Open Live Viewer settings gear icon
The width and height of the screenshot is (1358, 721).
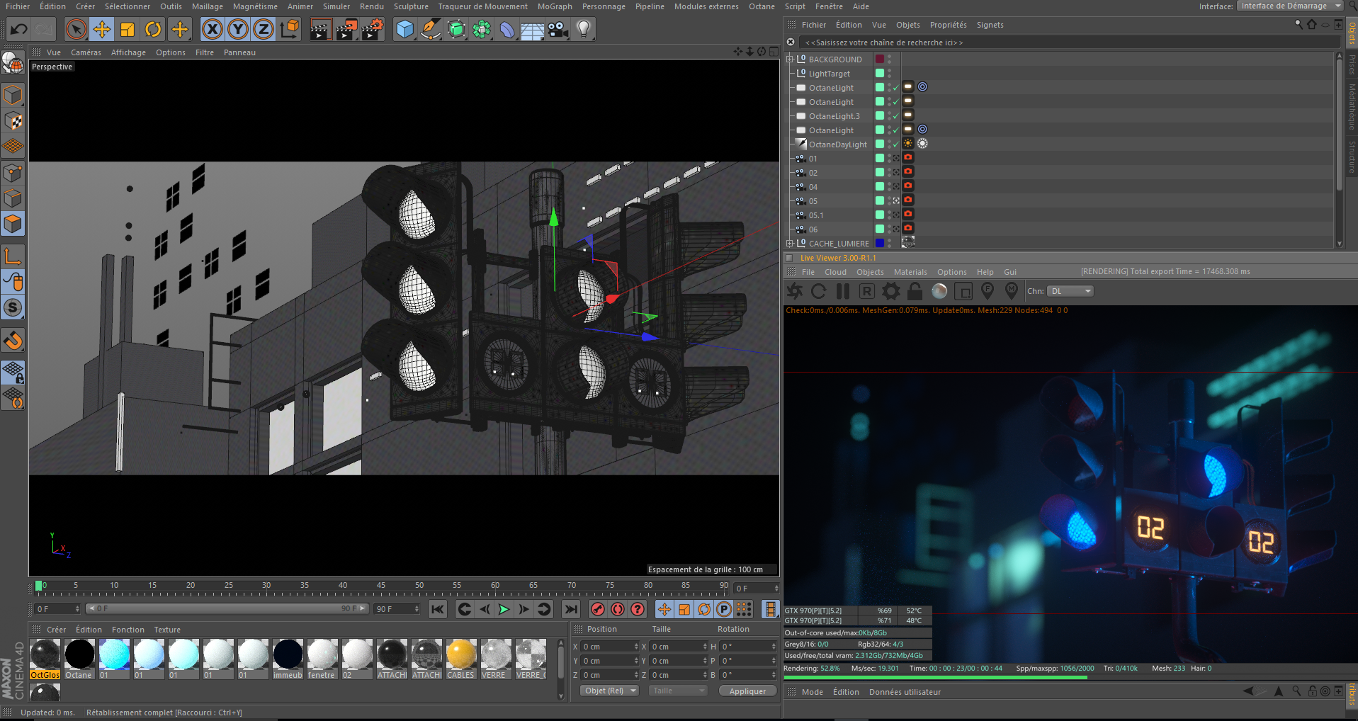890,291
